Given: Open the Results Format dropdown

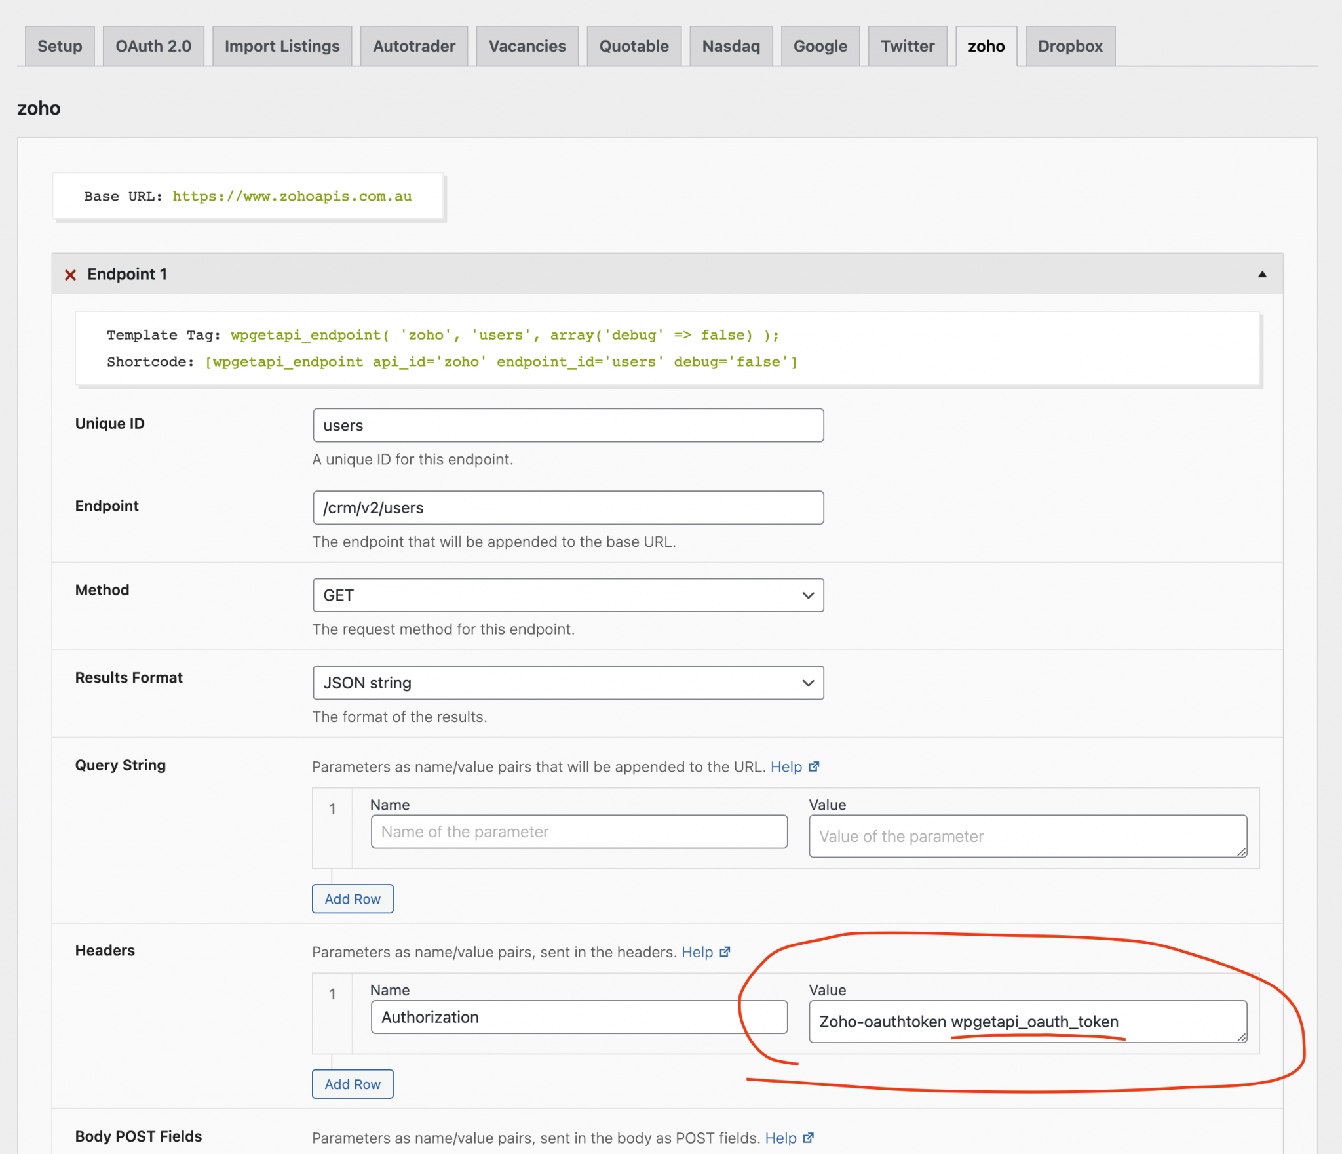Looking at the screenshot, I should [x=567, y=683].
